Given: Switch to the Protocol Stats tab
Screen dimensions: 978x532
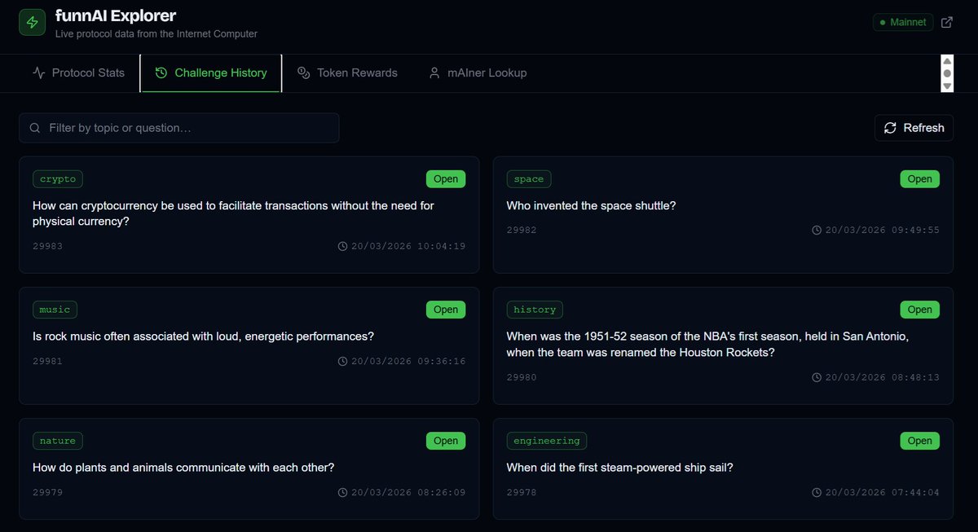Looking at the screenshot, I should [x=78, y=73].
